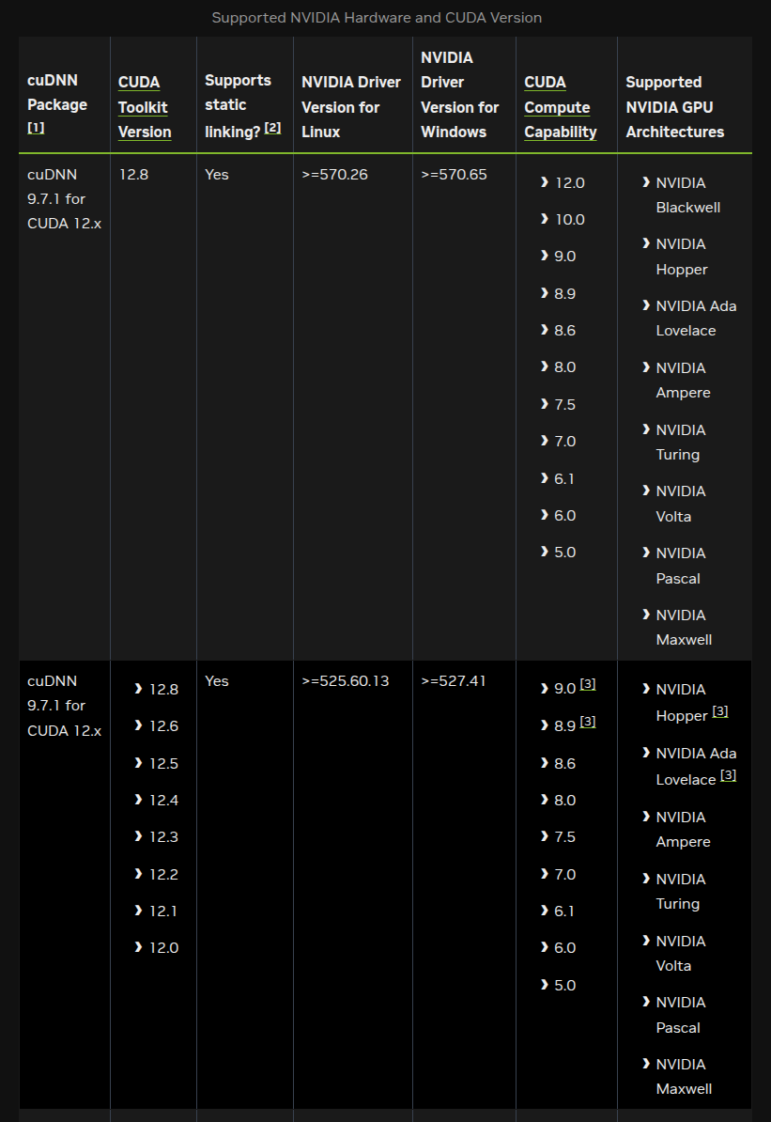This screenshot has height=1122, width=771.
Task: Click 5.0 capability in the Blackwell row
Action: [x=565, y=553]
